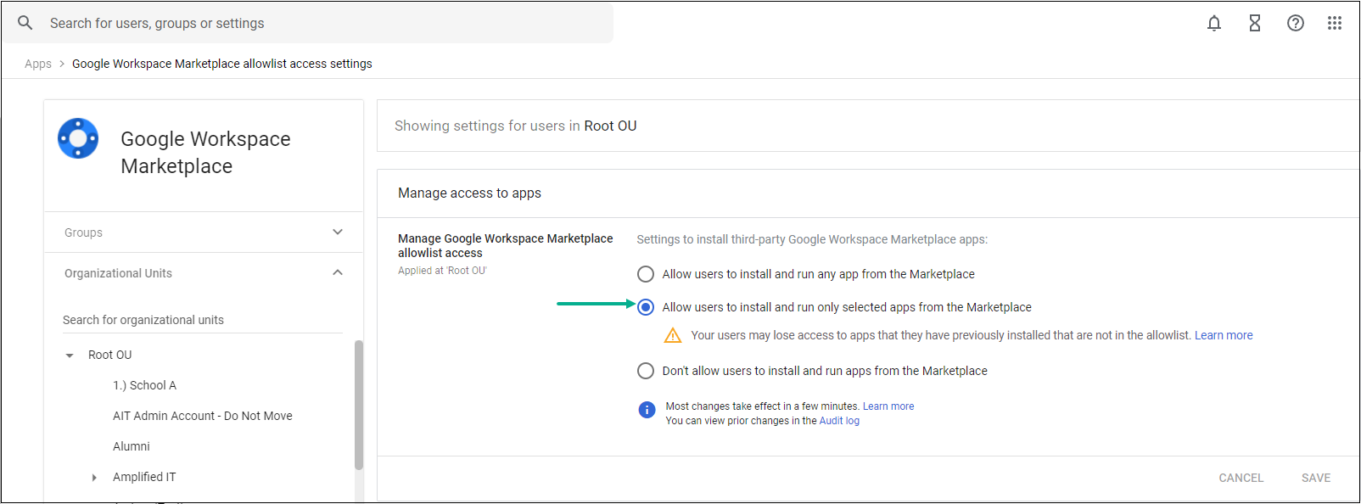The image size is (1361, 504).
Task: Click the CANCEL button
Action: 1241,478
